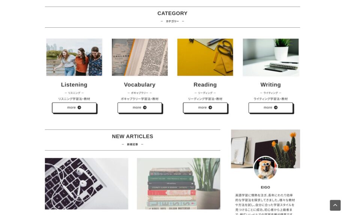This screenshot has width=345, height=215.
Task: Select the Vocabulary category title
Action: (x=139, y=85)
